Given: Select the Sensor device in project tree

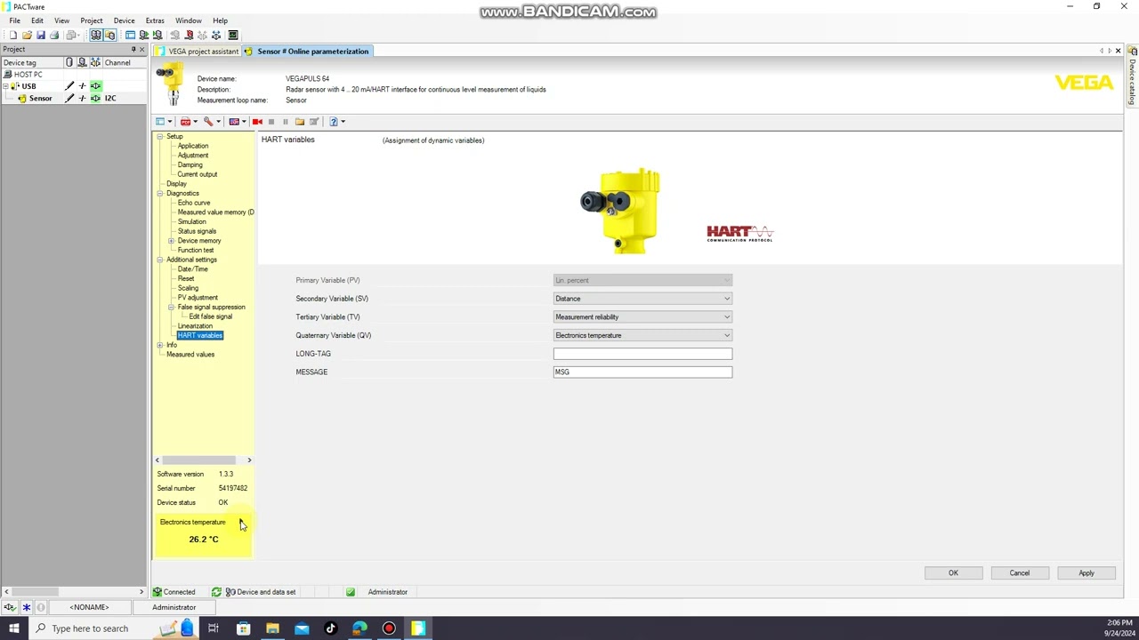Looking at the screenshot, I should (x=40, y=99).
